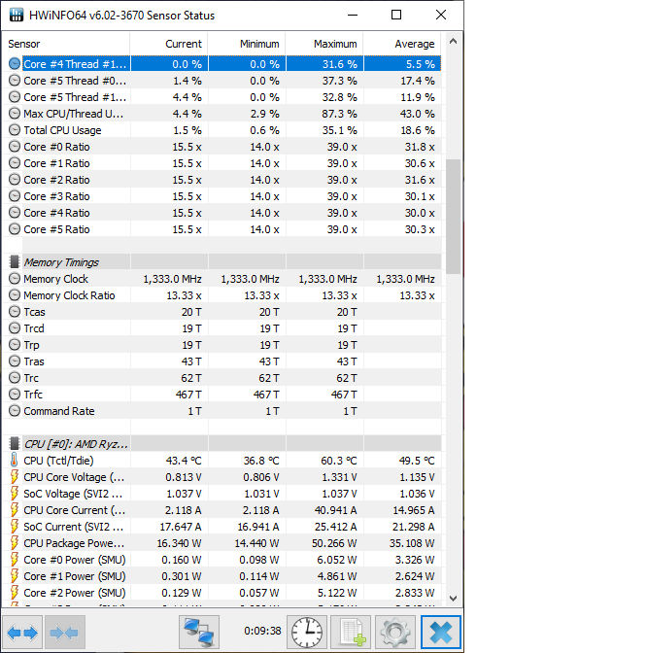The width and height of the screenshot is (647, 653).
Task: Minimize the HWiNFO64 Sensor Status window
Action: (353, 15)
